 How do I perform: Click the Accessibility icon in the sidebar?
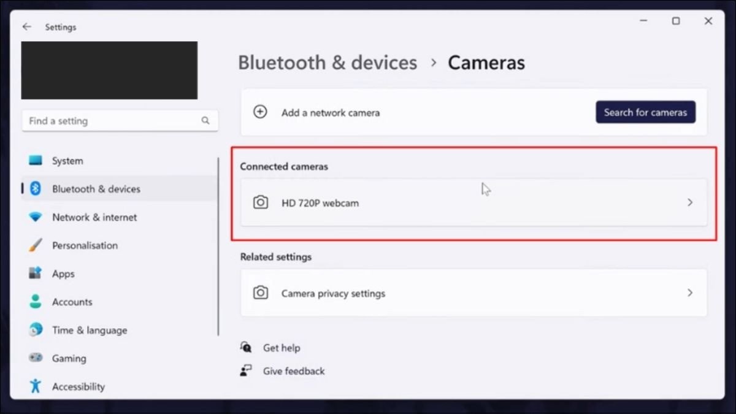pos(35,386)
